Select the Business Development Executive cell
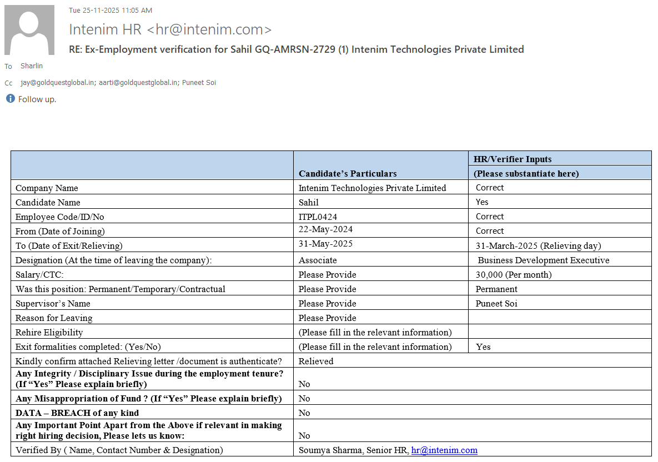Viewport: 658px width, 462px height. click(x=543, y=260)
